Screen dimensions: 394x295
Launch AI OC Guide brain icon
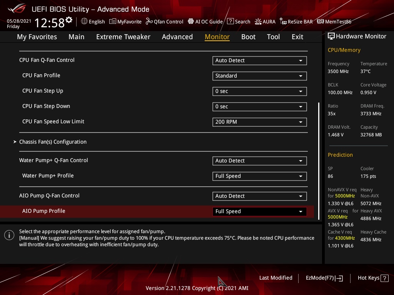click(x=191, y=22)
